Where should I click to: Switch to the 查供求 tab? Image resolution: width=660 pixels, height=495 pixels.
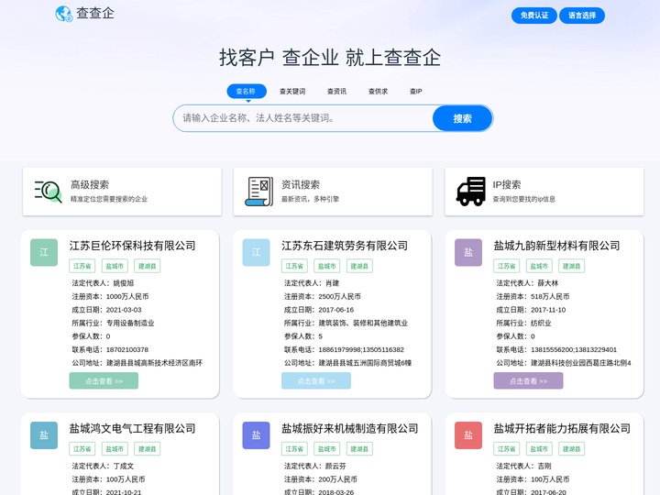(x=378, y=92)
